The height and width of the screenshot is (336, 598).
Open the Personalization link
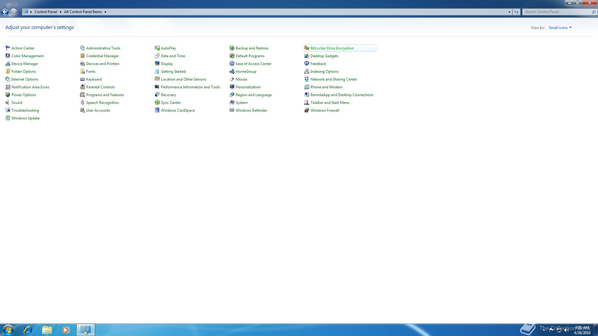(248, 87)
